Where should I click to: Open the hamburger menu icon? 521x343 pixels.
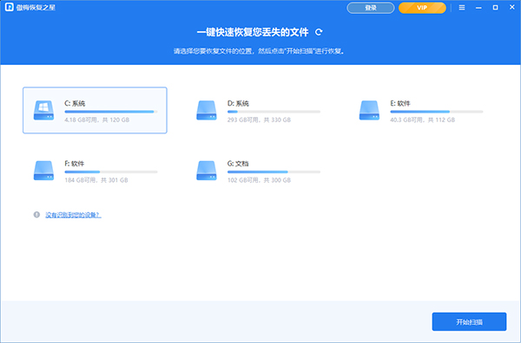pyautogui.click(x=462, y=7)
